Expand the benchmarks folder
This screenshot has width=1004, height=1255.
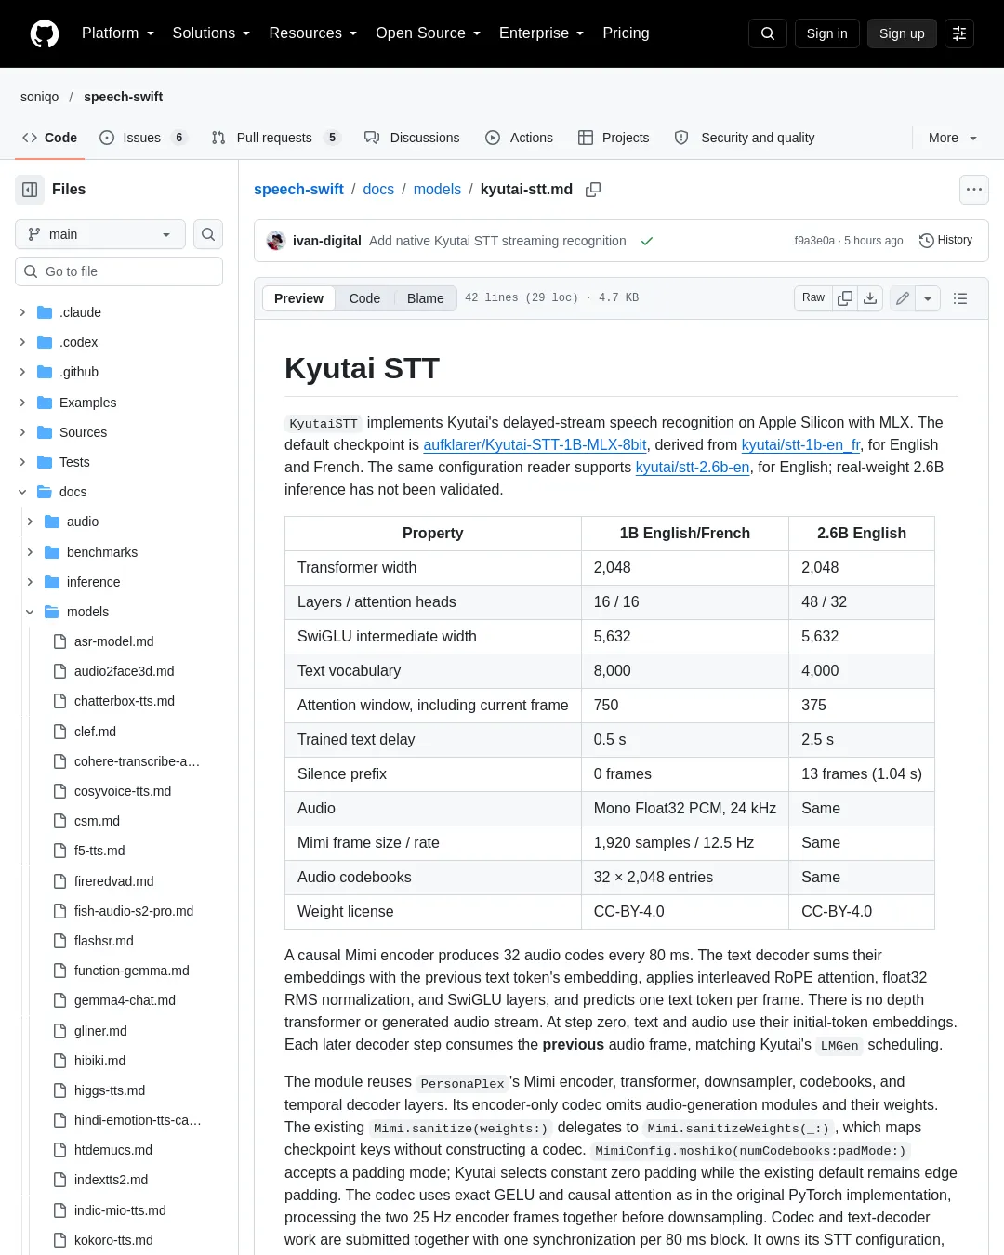pos(30,552)
